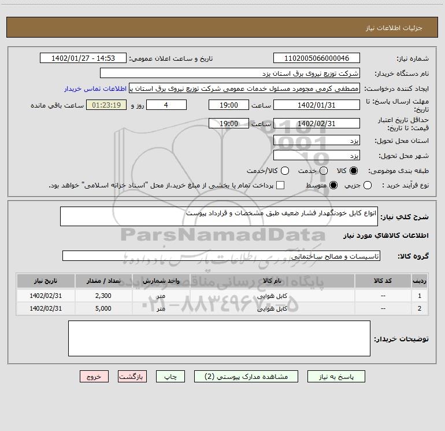Click the need number field 1102005066000046
The width and height of the screenshot is (445, 431).
tap(317, 58)
